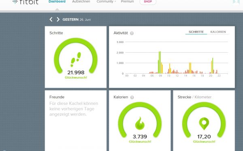This screenshot has height=151, width=243.
Task: Click the Kalorien help question mark
Action: (132, 98)
